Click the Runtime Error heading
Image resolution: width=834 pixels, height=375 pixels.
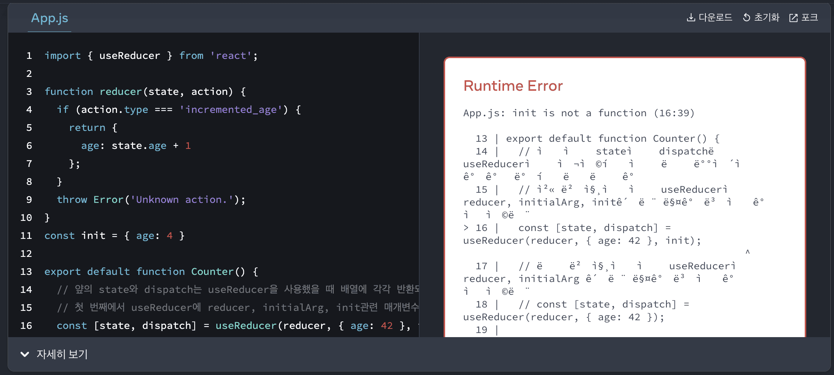[513, 86]
